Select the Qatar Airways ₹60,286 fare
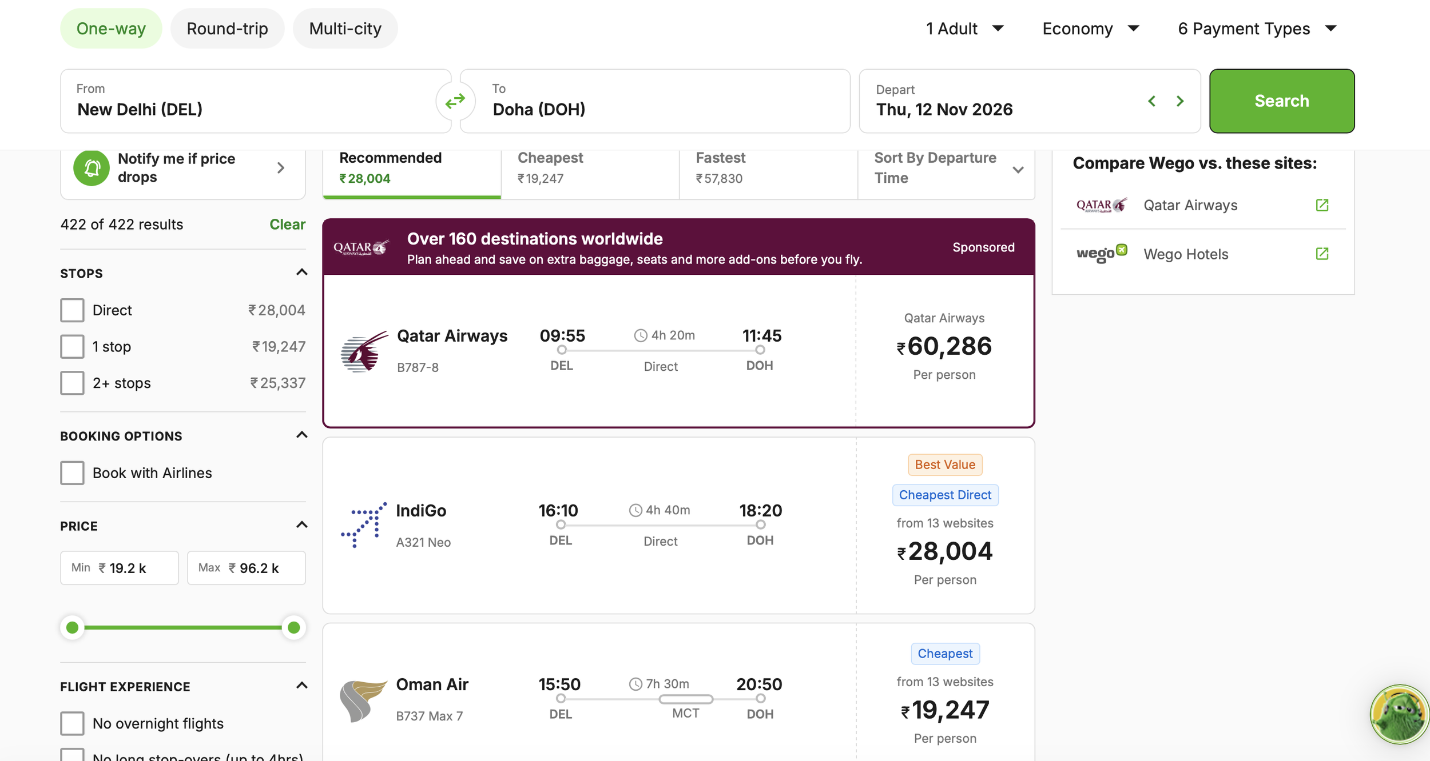The image size is (1430, 761). (944, 346)
